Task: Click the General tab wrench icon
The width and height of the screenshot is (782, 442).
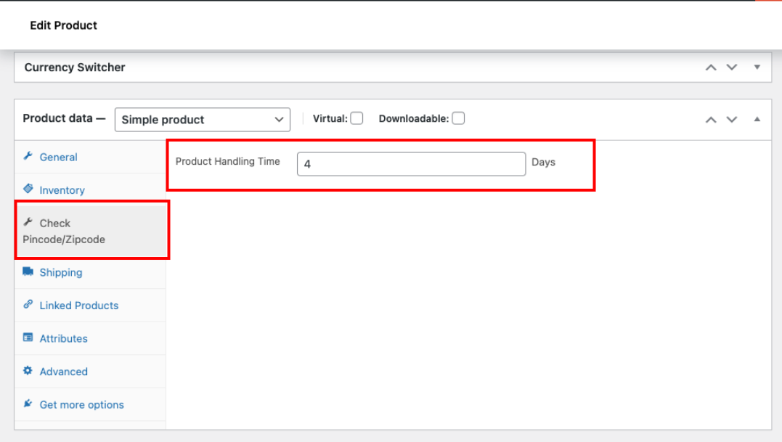Action: tap(28, 156)
